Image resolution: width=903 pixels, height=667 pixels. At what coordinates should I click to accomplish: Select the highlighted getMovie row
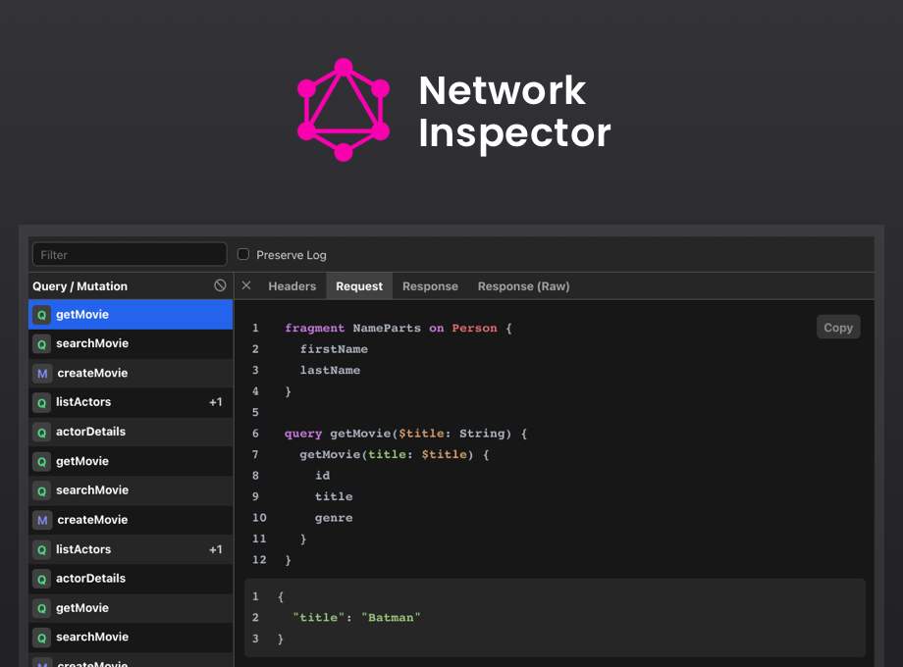point(131,314)
